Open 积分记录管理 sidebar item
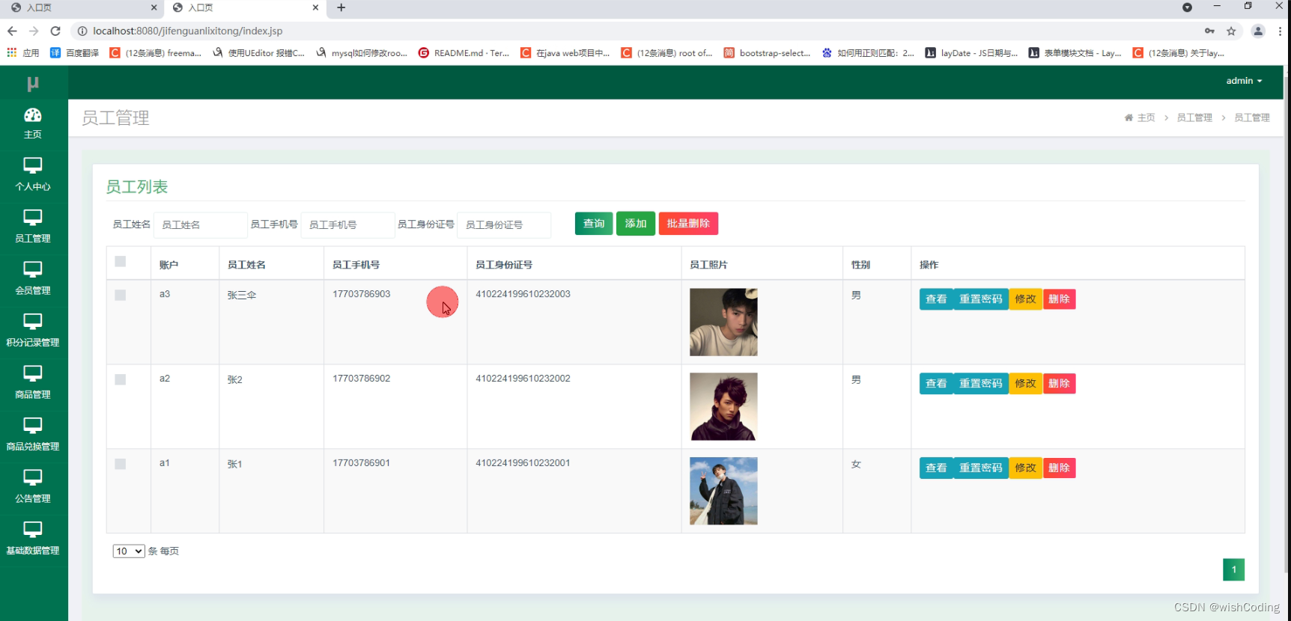Screen dimensions: 1291x621 click(33, 330)
